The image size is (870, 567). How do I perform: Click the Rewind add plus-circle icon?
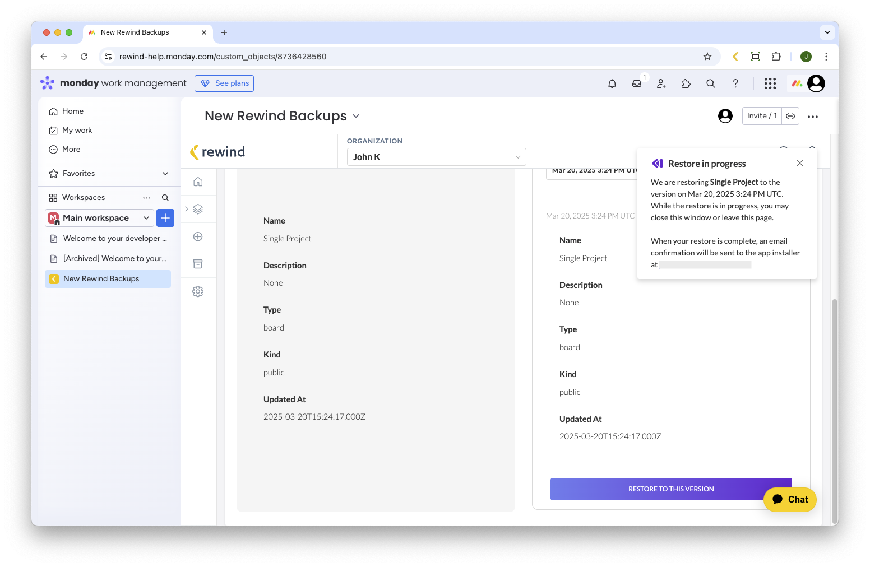pos(198,236)
